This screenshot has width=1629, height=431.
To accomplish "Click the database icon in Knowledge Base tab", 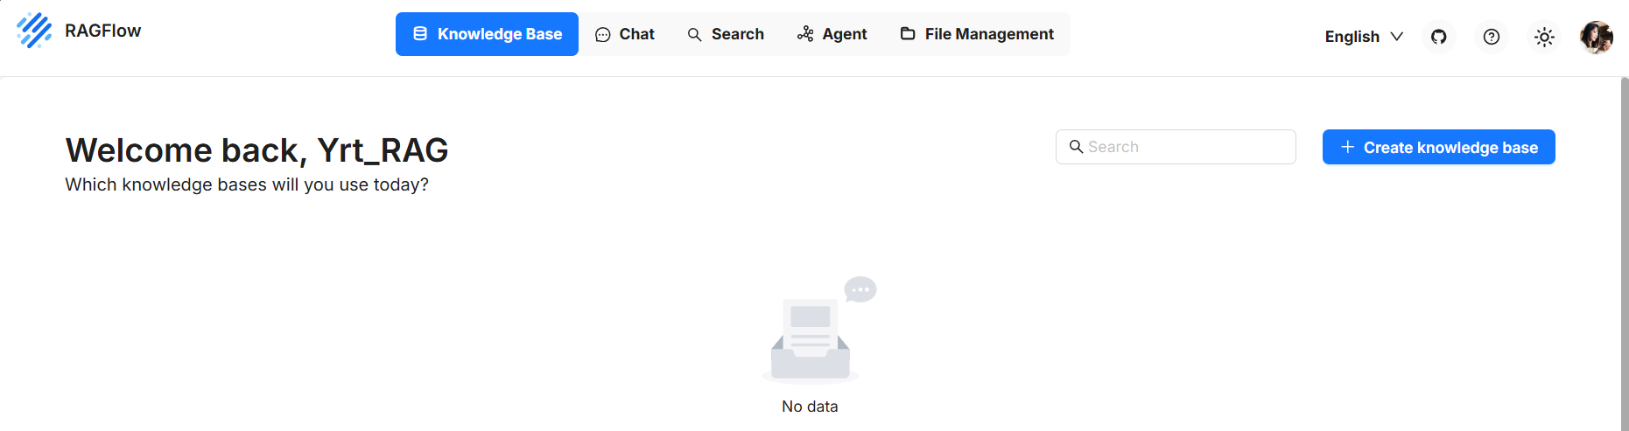I will [x=420, y=34].
